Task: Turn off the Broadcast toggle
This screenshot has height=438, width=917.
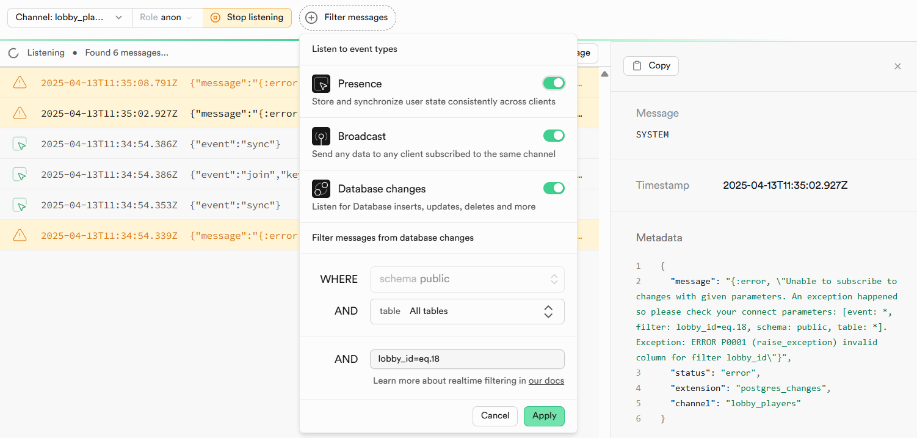Action: [554, 136]
